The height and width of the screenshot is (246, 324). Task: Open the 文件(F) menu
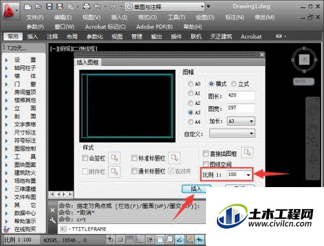click(35, 17)
